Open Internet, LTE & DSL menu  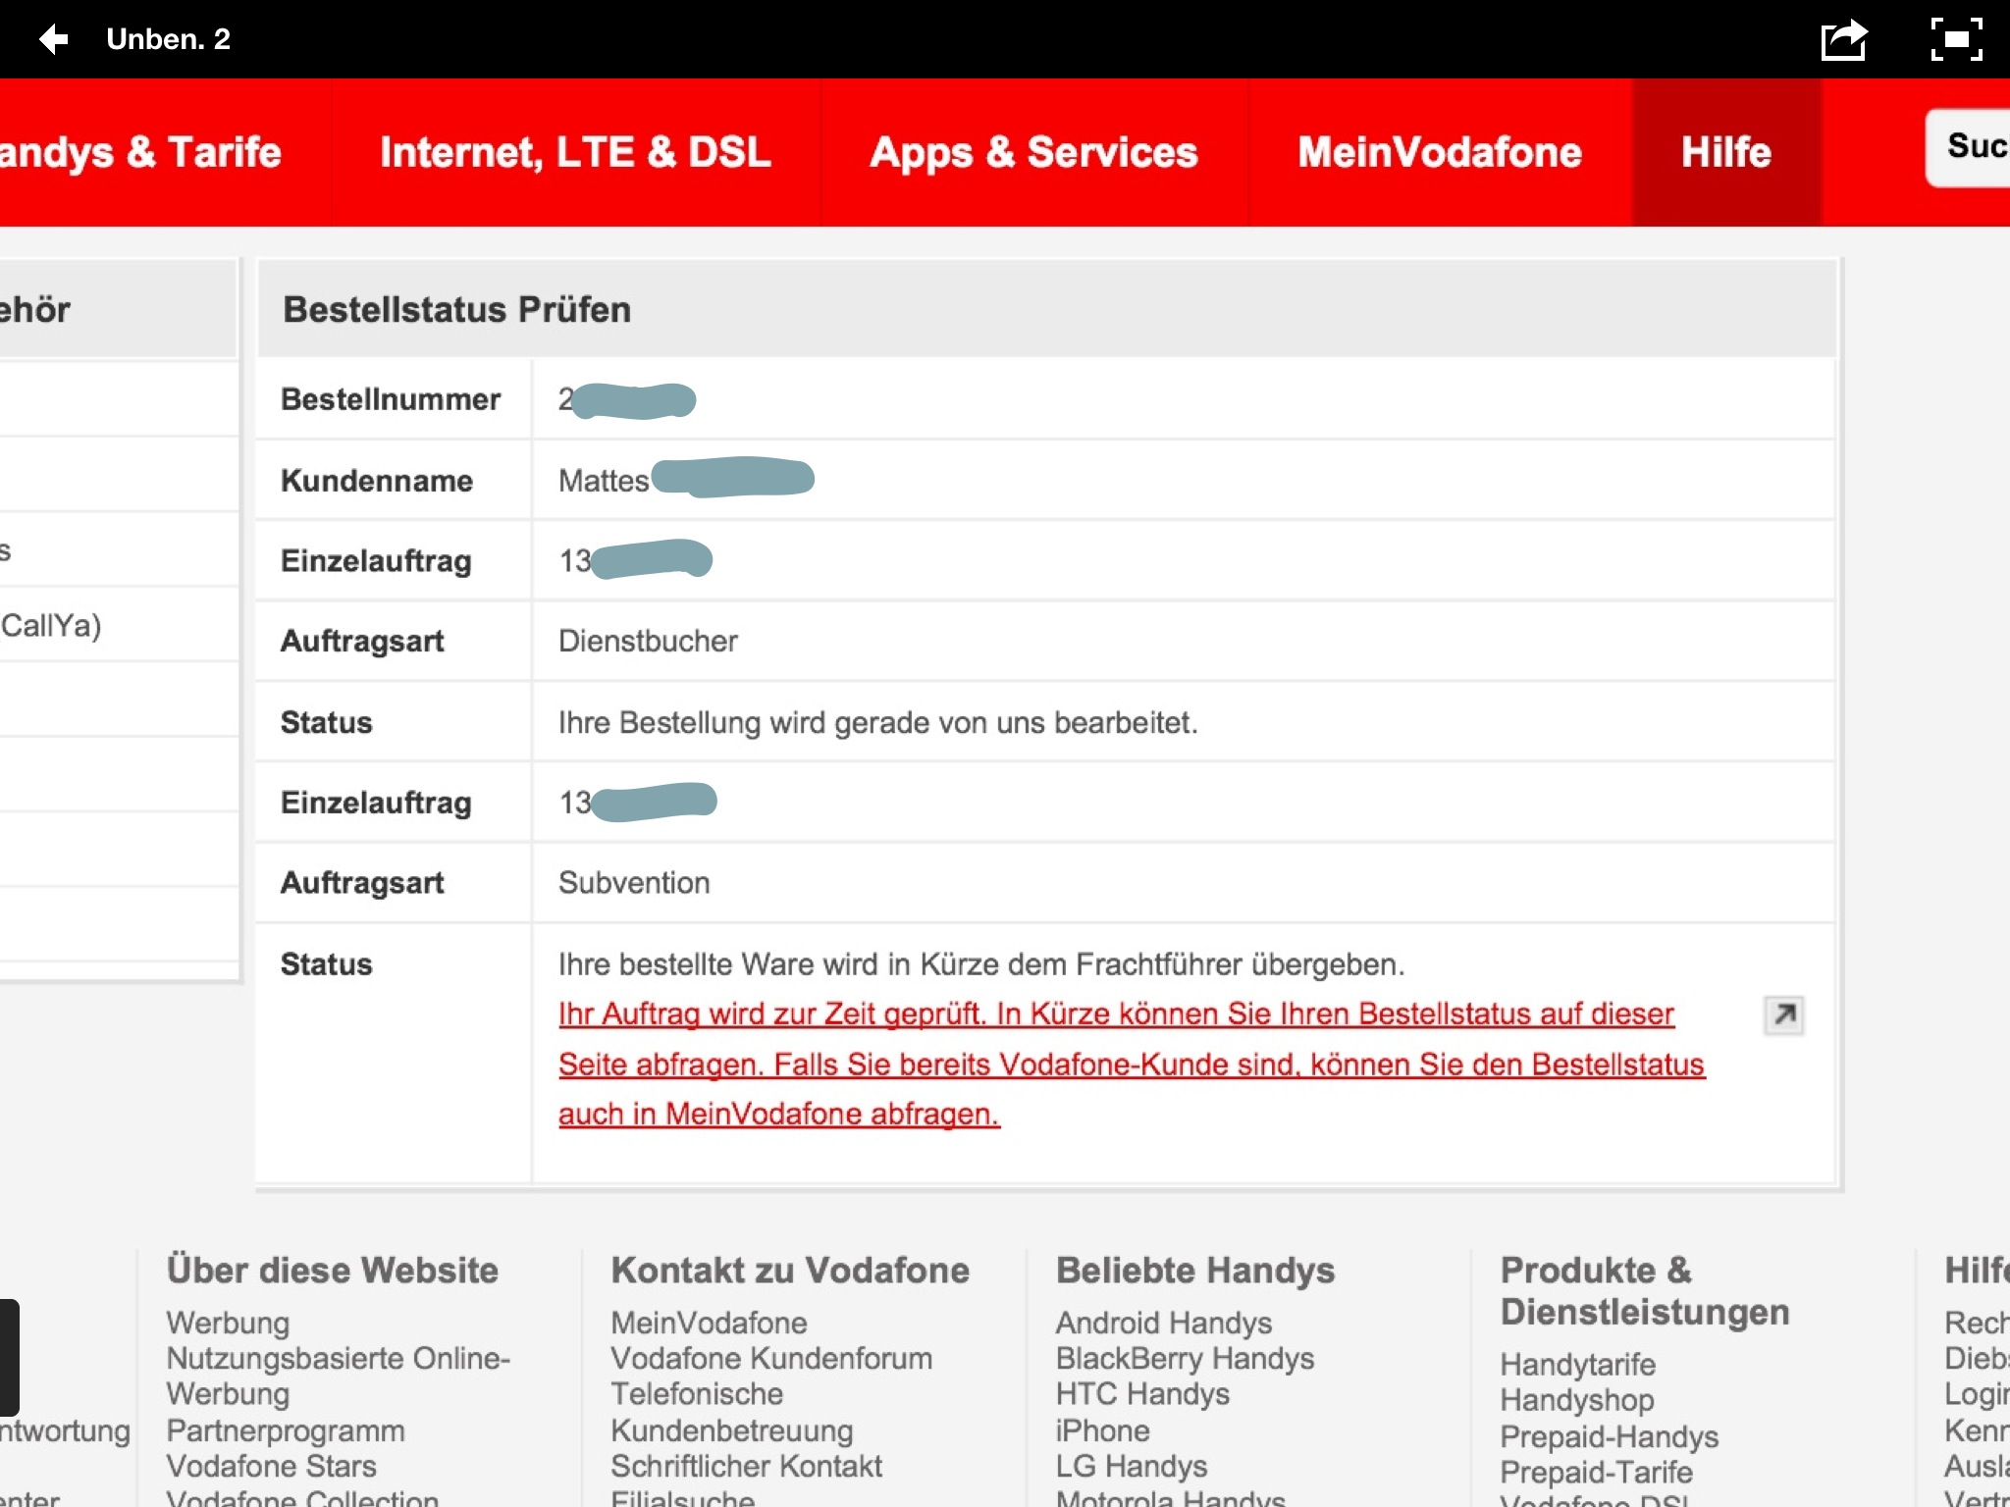click(x=575, y=153)
